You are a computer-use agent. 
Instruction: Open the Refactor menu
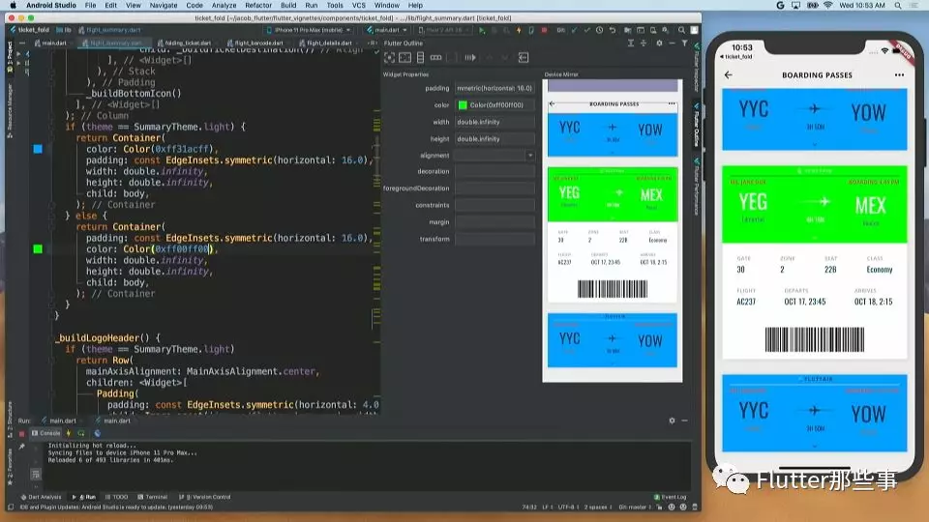[x=258, y=6]
